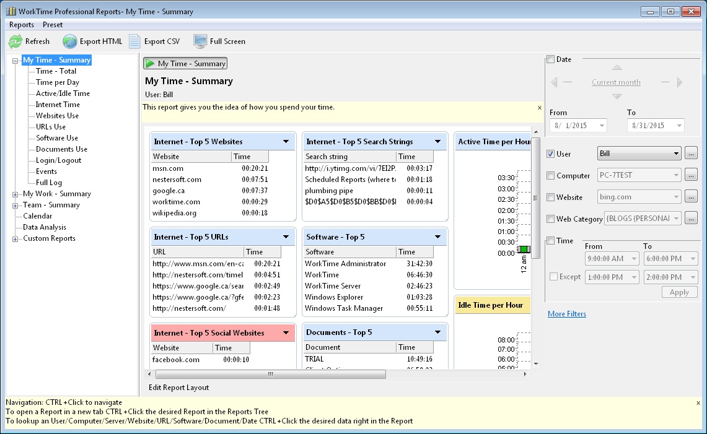707x434 pixels.
Task: Click the Export CSV document icon
Action: (134, 41)
